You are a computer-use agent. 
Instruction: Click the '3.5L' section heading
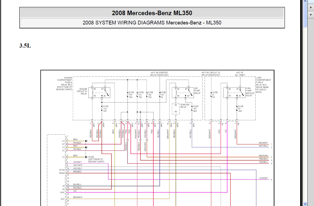pyautogui.click(x=25, y=46)
